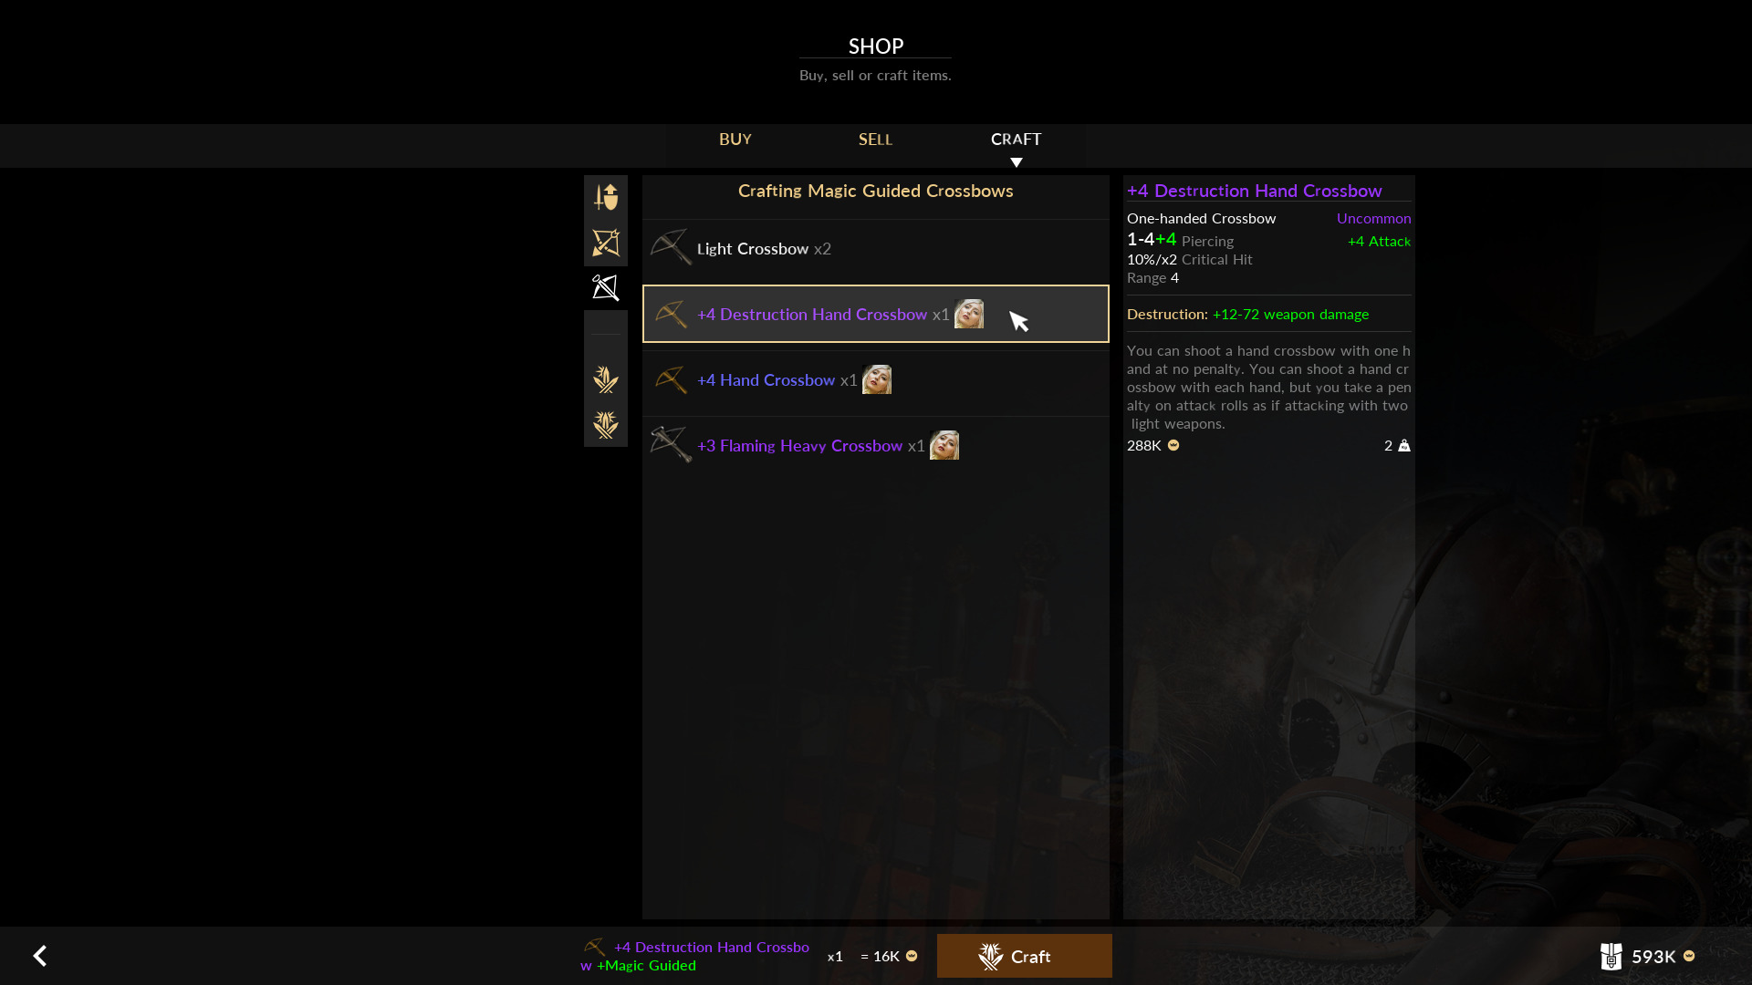The height and width of the screenshot is (985, 1752).
Task: Select the +4 Destruction Hand Crossbow row
Action: pos(875,314)
